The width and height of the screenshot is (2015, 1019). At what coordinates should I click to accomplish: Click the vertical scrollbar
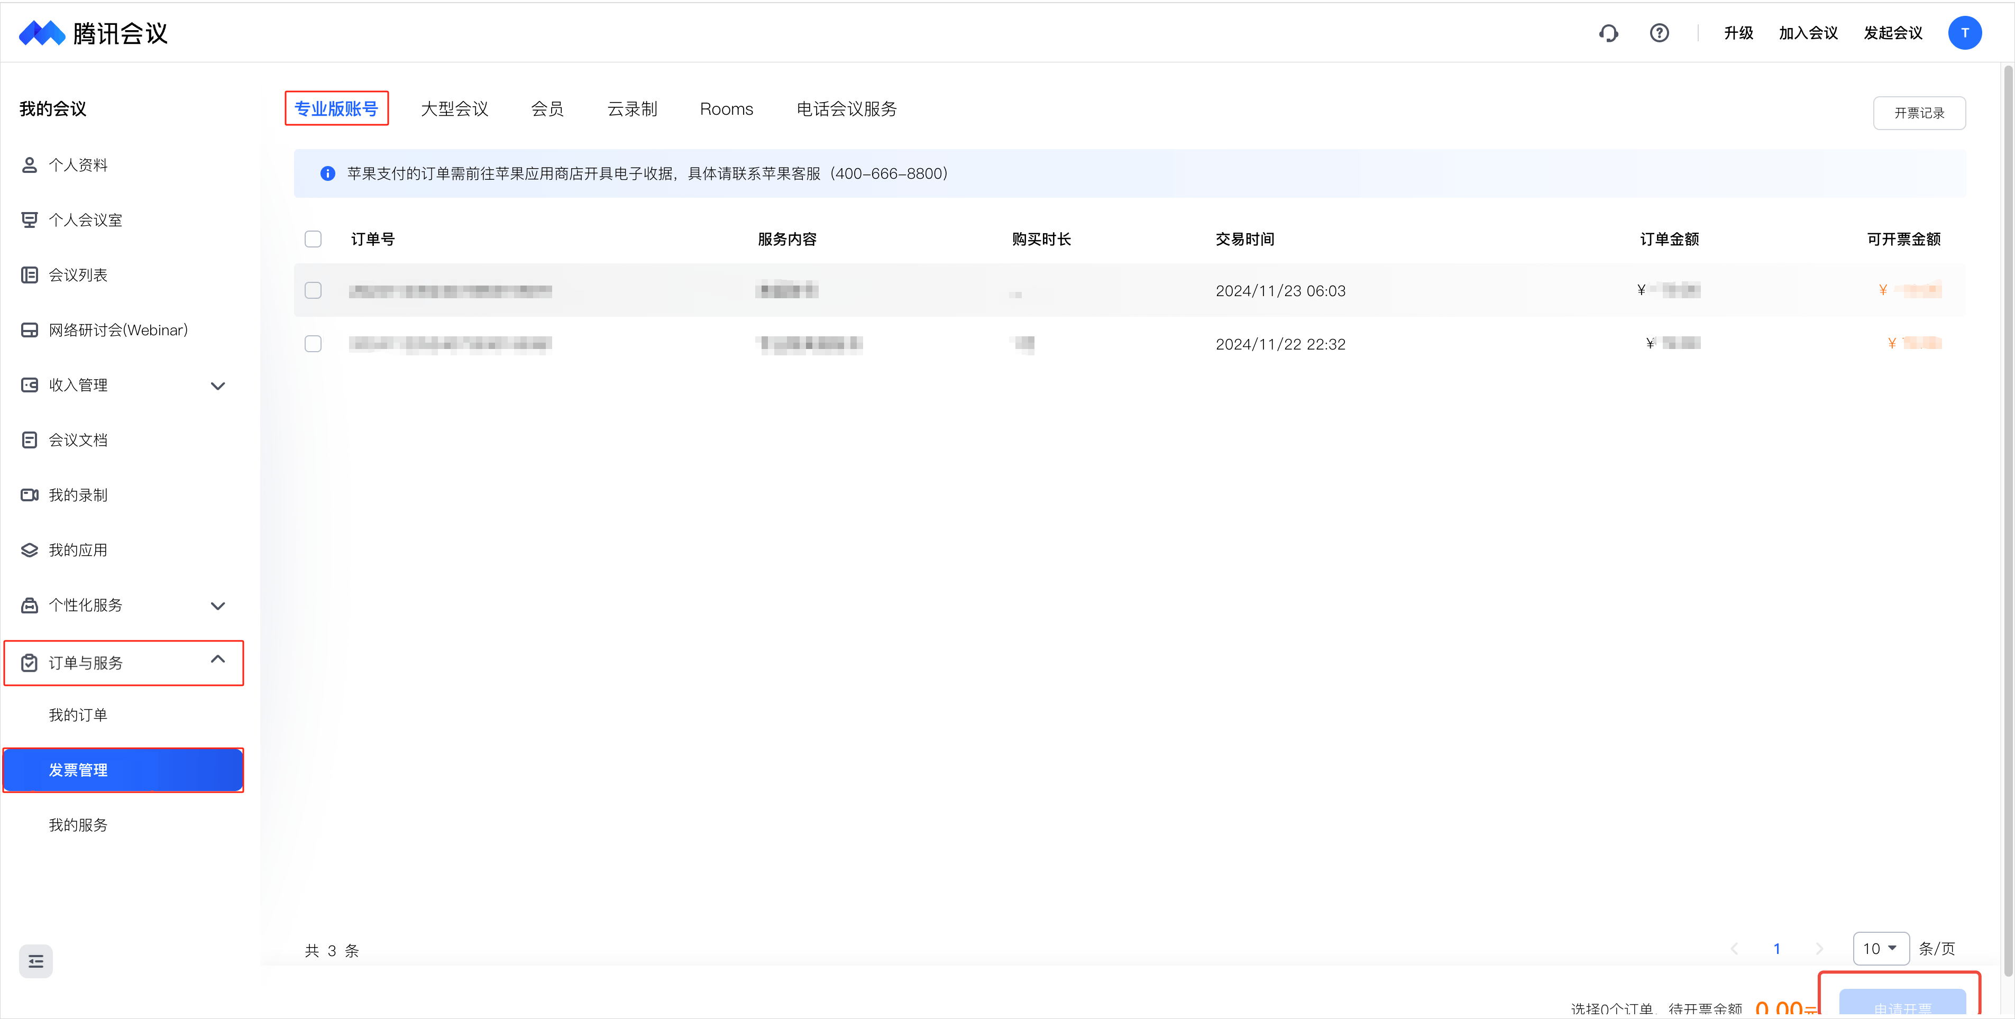[x=2007, y=521]
